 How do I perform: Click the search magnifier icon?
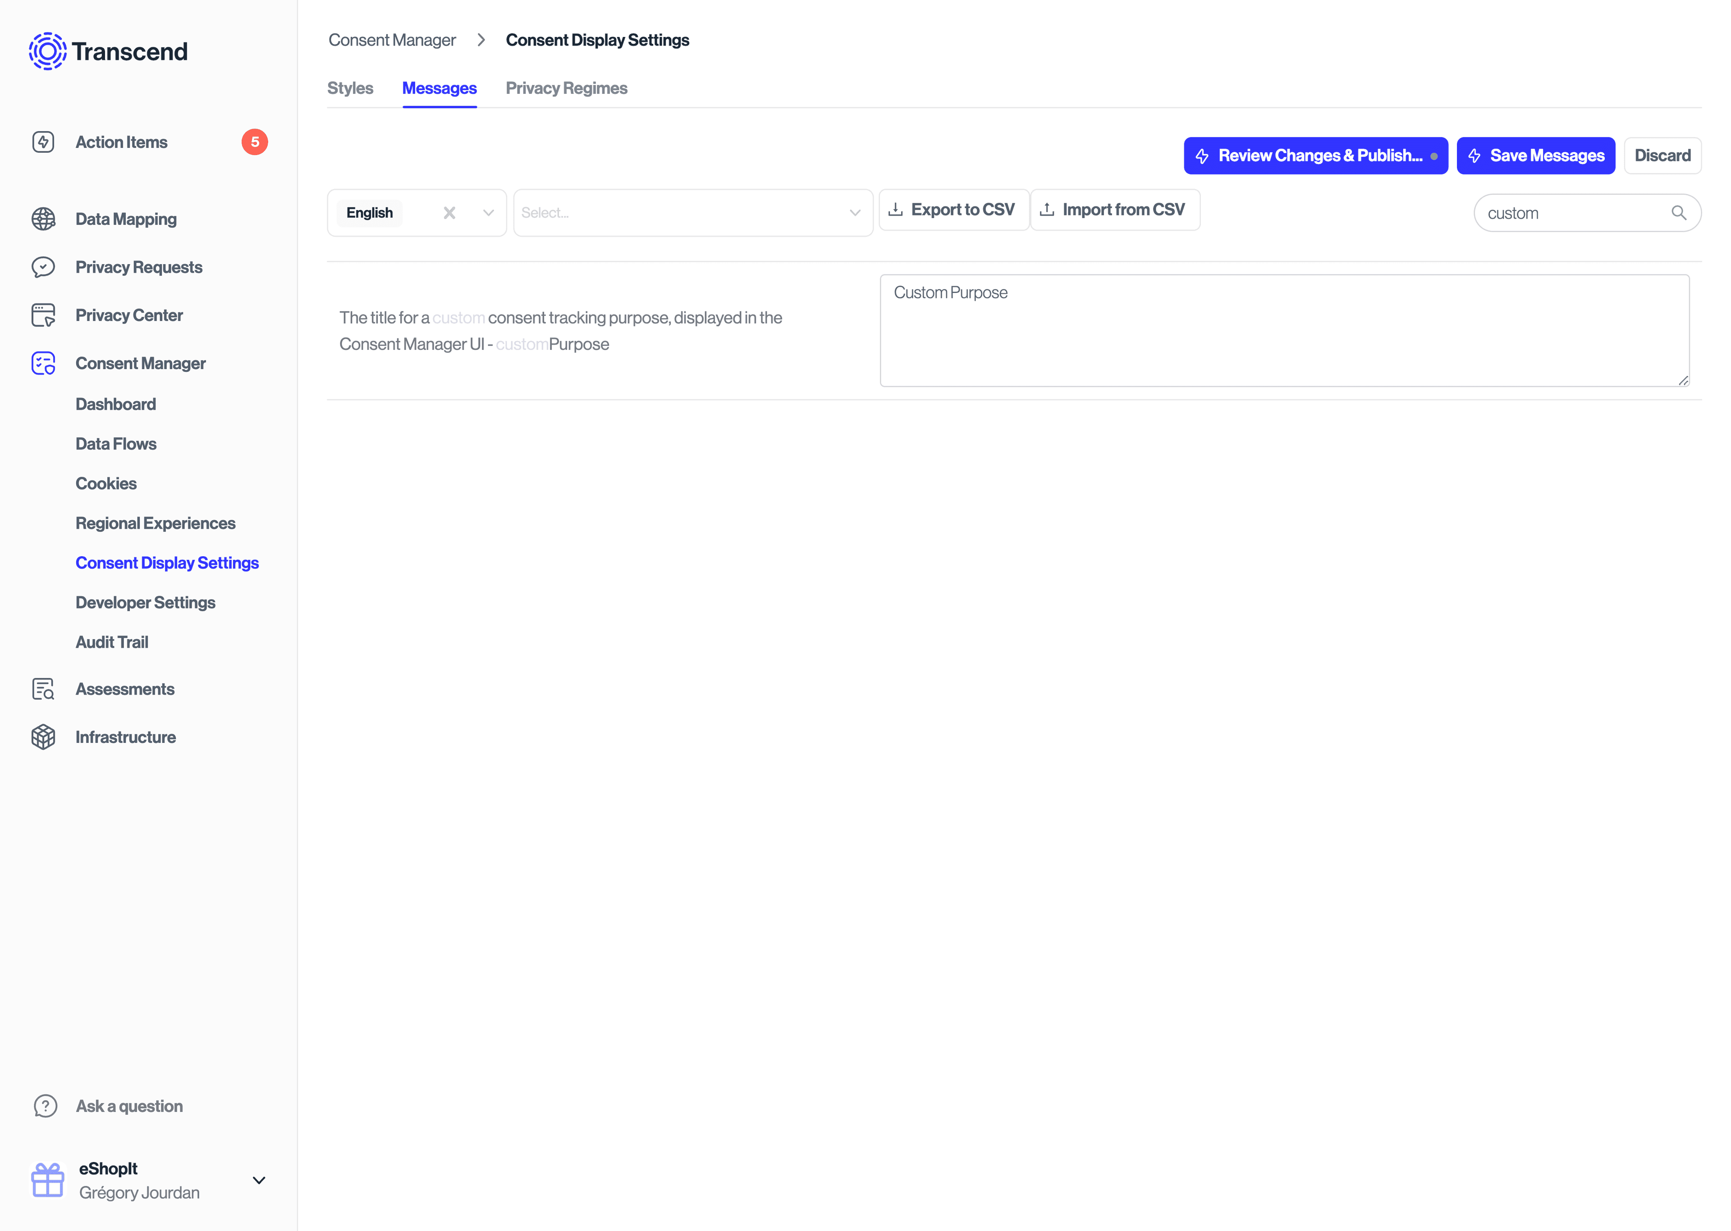(1678, 213)
